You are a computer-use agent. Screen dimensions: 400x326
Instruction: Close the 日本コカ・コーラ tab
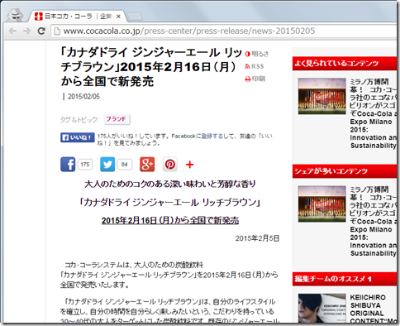118,17
